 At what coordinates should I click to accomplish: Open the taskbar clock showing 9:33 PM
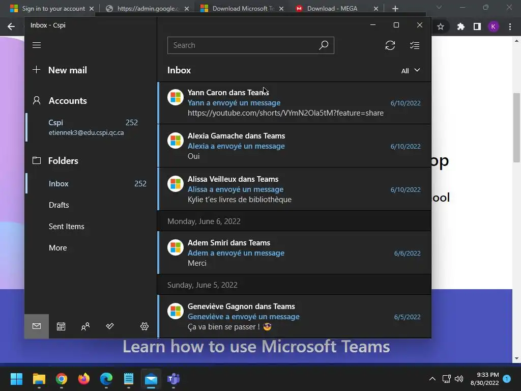[484, 379]
